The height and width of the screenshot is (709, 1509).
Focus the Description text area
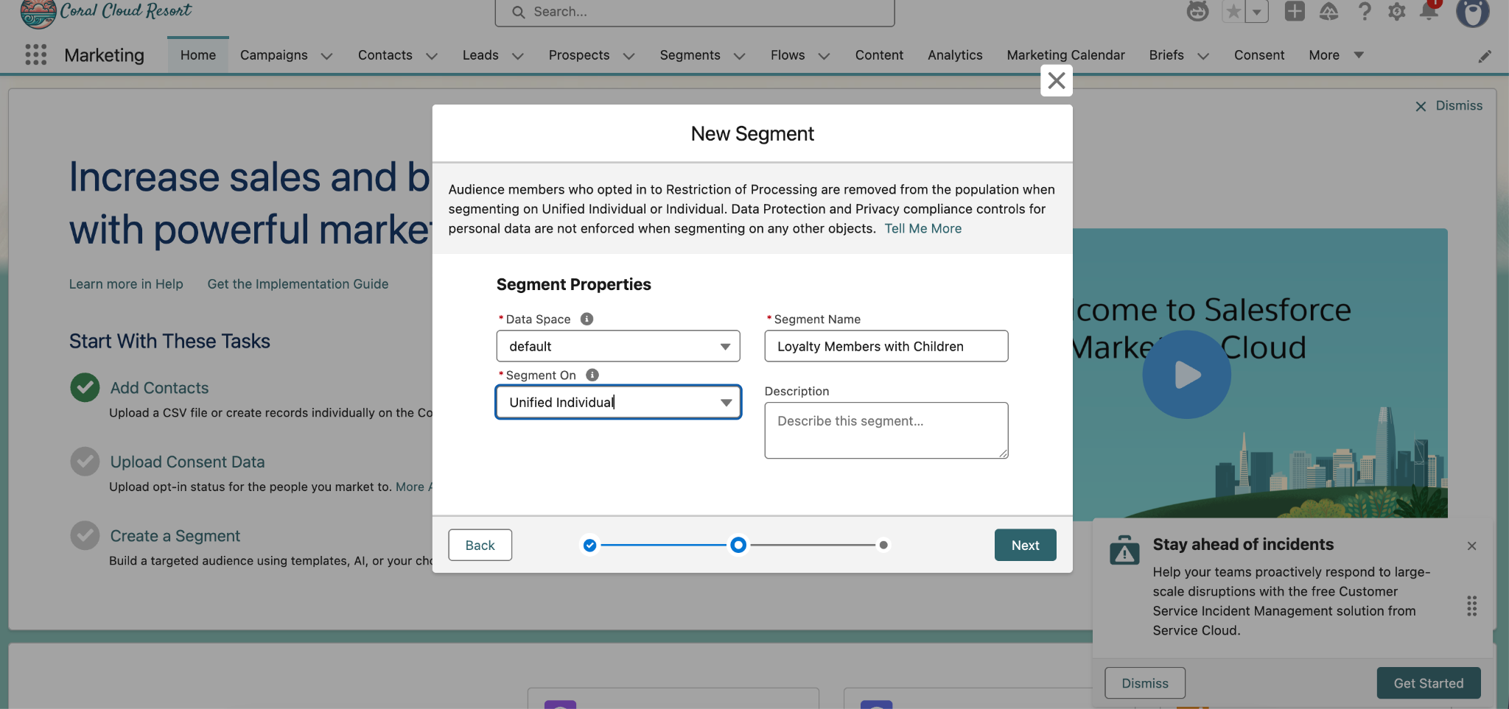pyautogui.click(x=886, y=430)
